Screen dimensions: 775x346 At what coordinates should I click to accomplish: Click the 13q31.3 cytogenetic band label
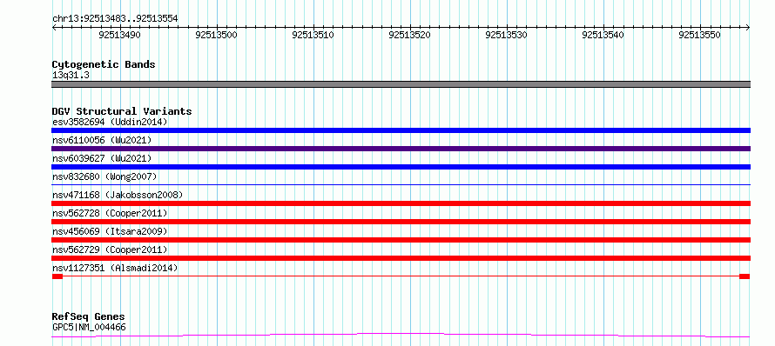[x=71, y=75]
